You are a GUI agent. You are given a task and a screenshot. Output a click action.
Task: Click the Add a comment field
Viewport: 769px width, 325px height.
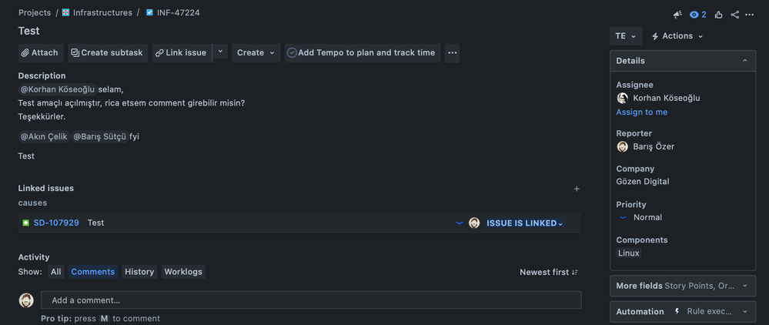311,300
